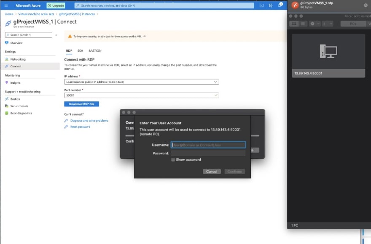Click the '1 PC' status text
Screen dimensions: 371x244
tap(295, 225)
